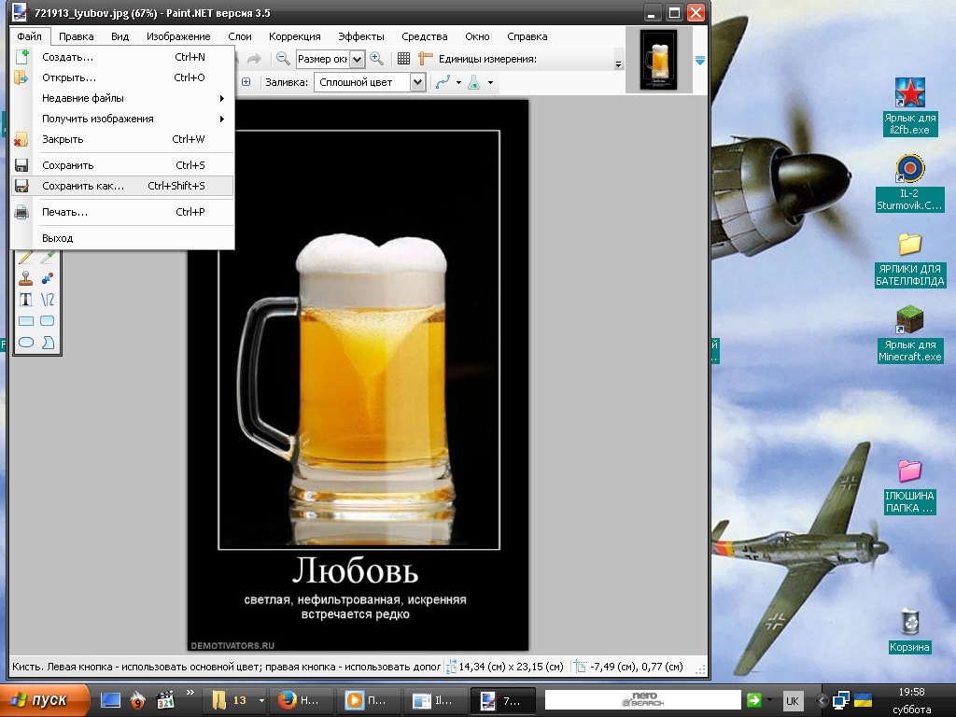This screenshot has width=956, height=717.
Task: Select the Recolor tool
Action: (48, 278)
